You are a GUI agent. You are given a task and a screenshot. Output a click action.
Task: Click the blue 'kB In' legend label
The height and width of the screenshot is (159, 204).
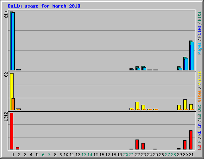(200, 130)
